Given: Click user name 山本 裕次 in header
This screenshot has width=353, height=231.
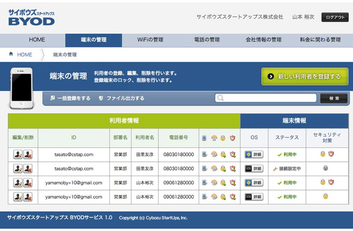Looking at the screenshot, I should click(303, 17).
